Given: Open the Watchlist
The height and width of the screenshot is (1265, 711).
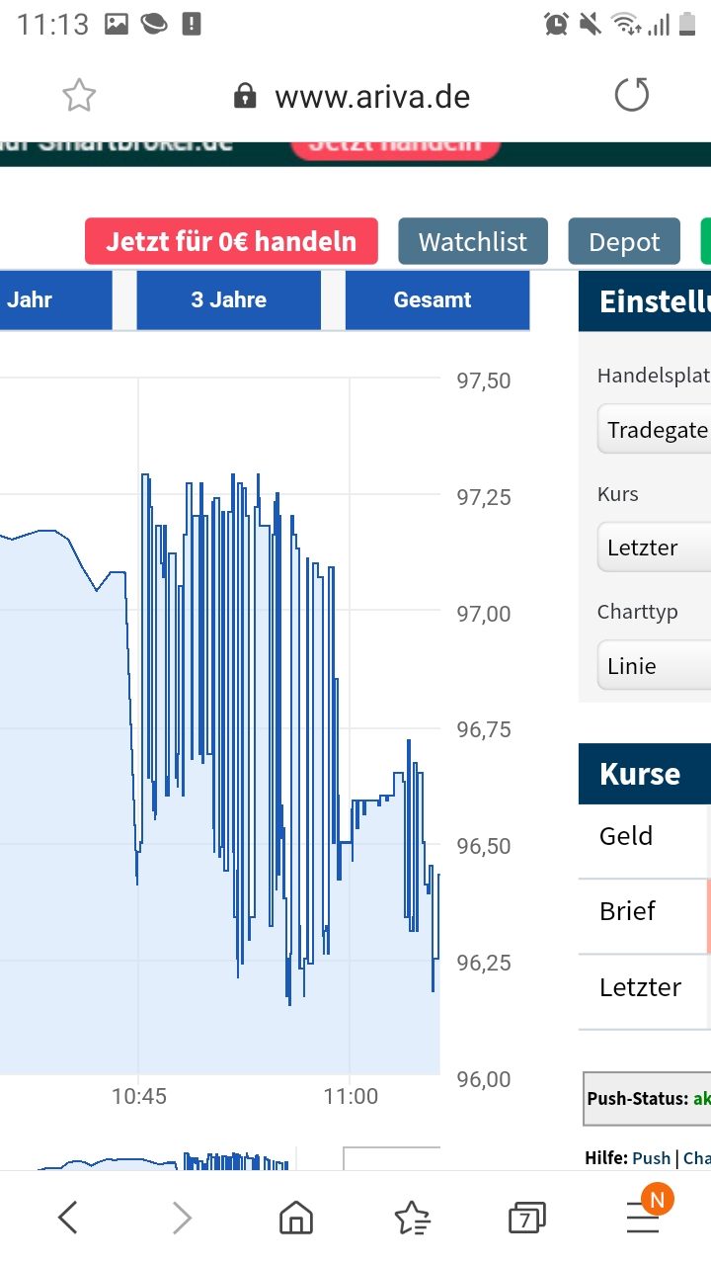Looking at the screenshot, I should click(x=472, y=240).
